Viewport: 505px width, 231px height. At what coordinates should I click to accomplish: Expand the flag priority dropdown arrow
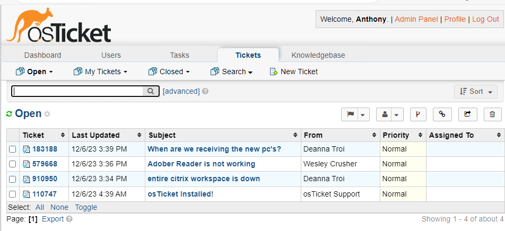point(363,114)
